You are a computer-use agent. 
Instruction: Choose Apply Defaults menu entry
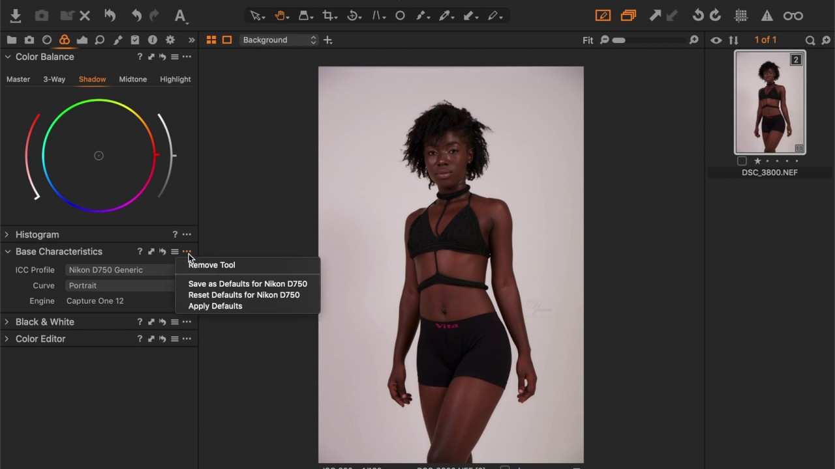[x=215, y=306]
